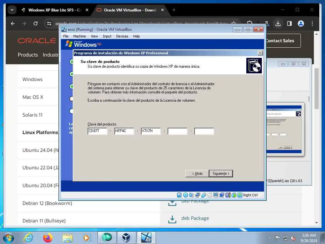Click the volume muted tray icon
Image resolution: width=325 pixels, height=244 pixels.
tap(293, 238)
